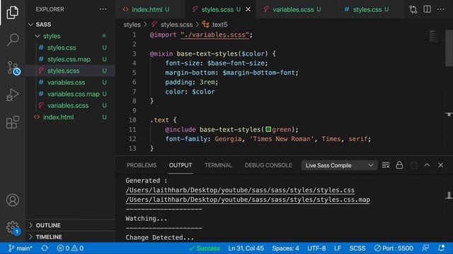
Task: Open the Accounts menu icon
Action: [13, 200]
